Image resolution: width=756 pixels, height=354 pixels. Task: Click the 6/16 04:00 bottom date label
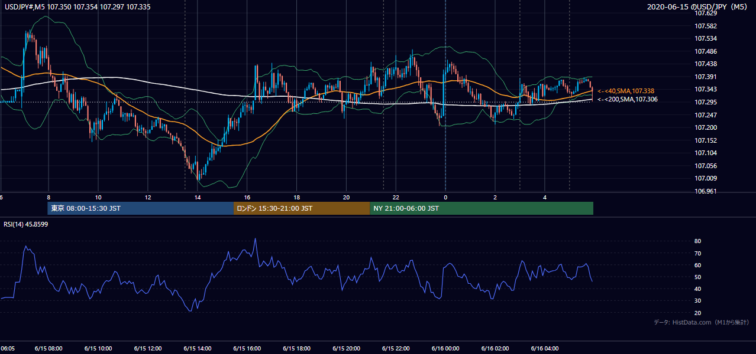coord(545,349)
